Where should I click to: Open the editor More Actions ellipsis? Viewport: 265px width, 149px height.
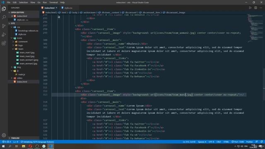(x=261, y=8)
